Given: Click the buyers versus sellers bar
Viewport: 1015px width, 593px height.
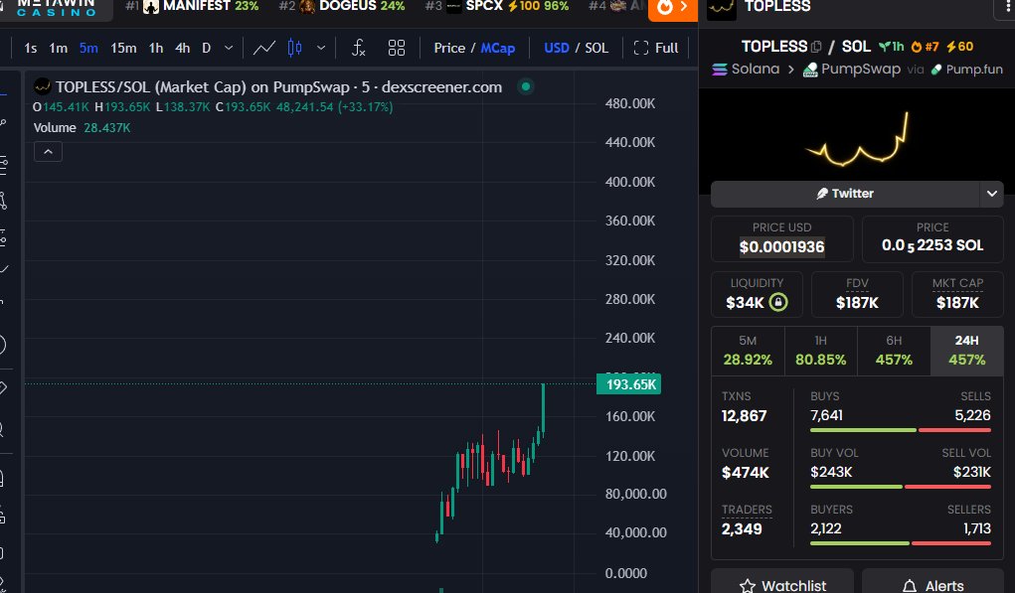Looking at the screenshot, I should pyautogui.click(x=901, y=543).
